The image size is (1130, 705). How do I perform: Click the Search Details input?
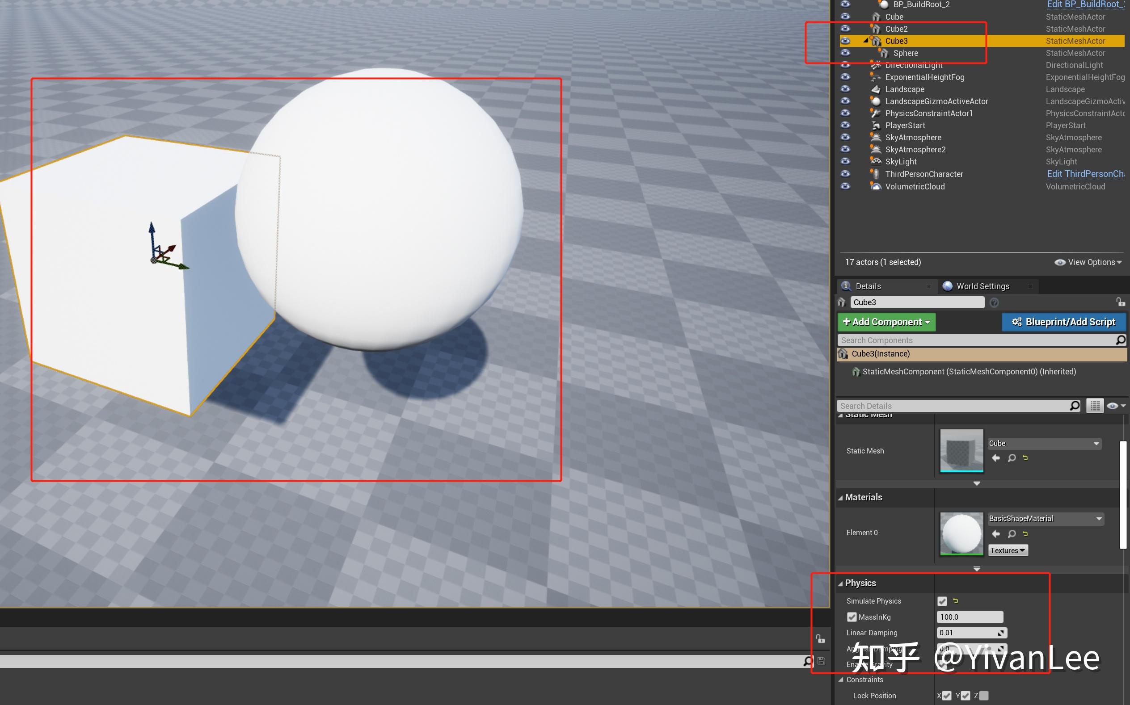click(953, 406)
